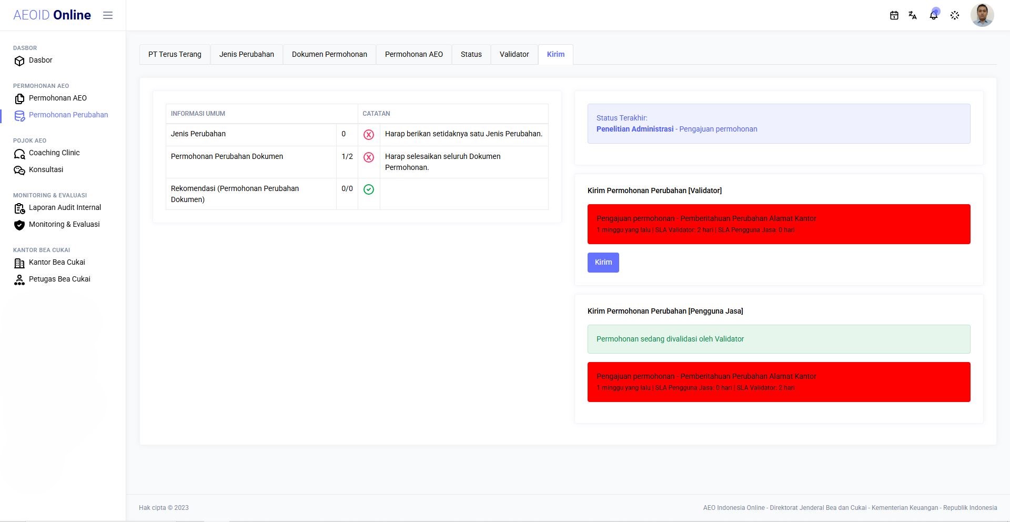Screen dimensions: 1010x522
Task: Click the loading spinner theme icon
Action: point(955,15)
